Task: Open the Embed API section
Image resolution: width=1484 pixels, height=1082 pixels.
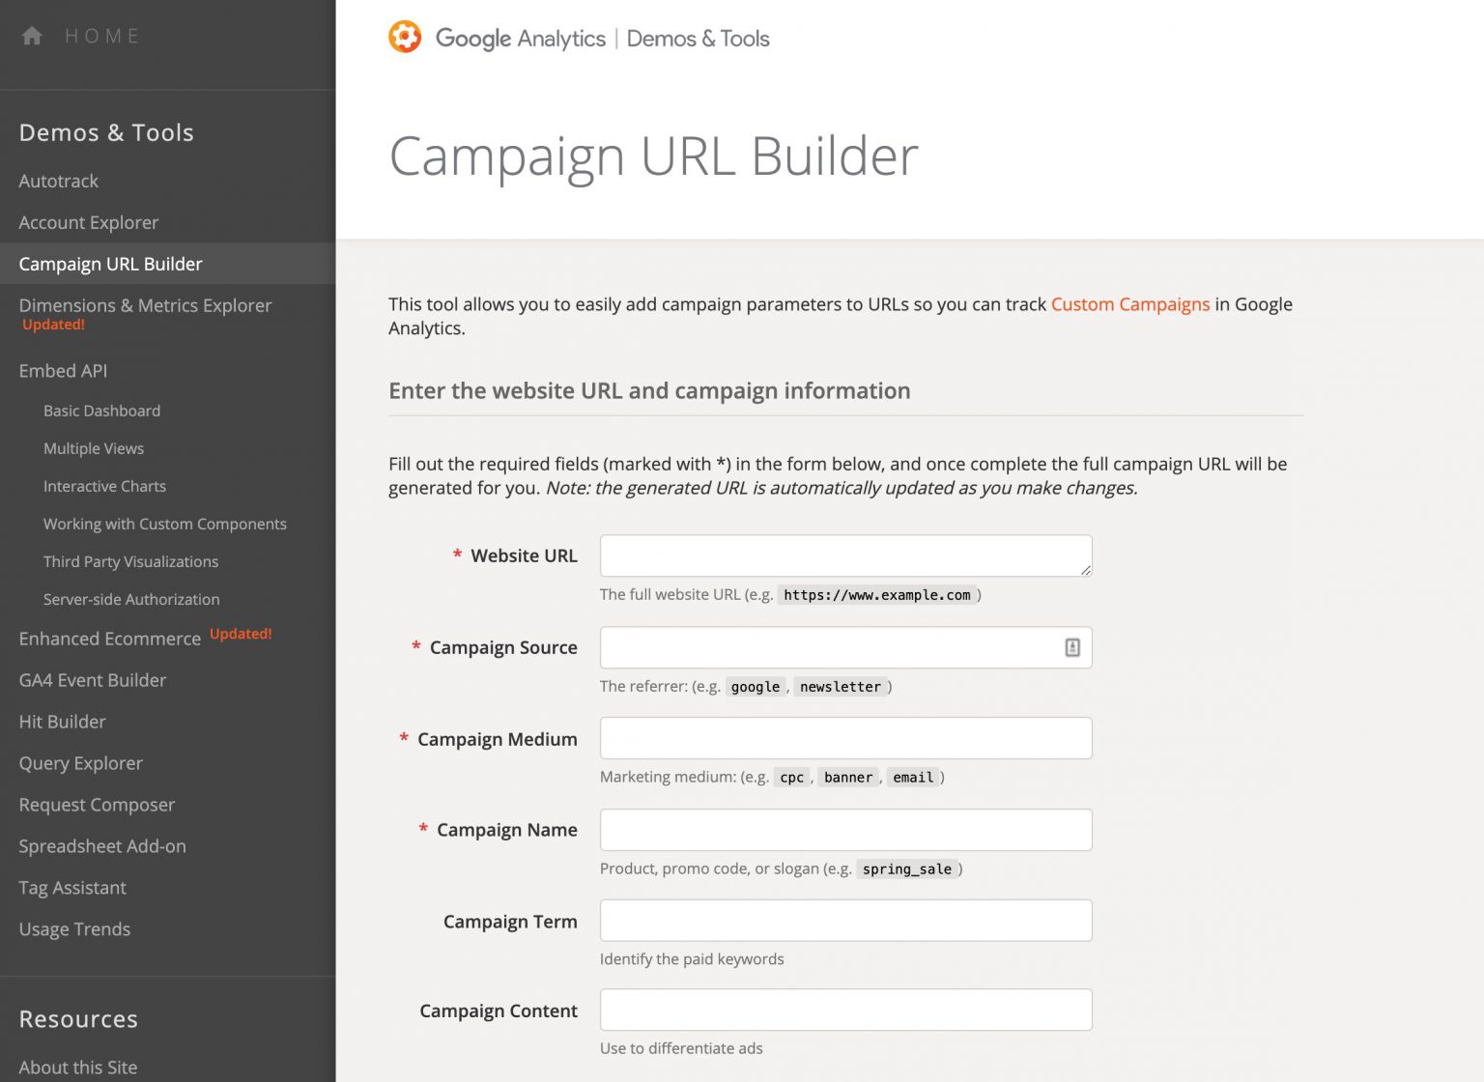Action: coord(63,371)
